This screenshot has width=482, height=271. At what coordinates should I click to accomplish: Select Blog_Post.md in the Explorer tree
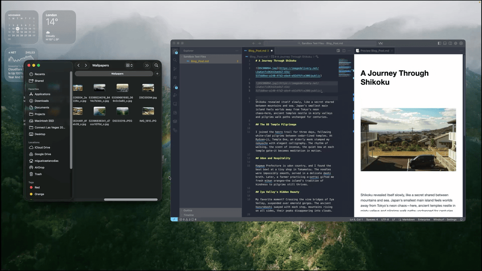tap(210, 61)
